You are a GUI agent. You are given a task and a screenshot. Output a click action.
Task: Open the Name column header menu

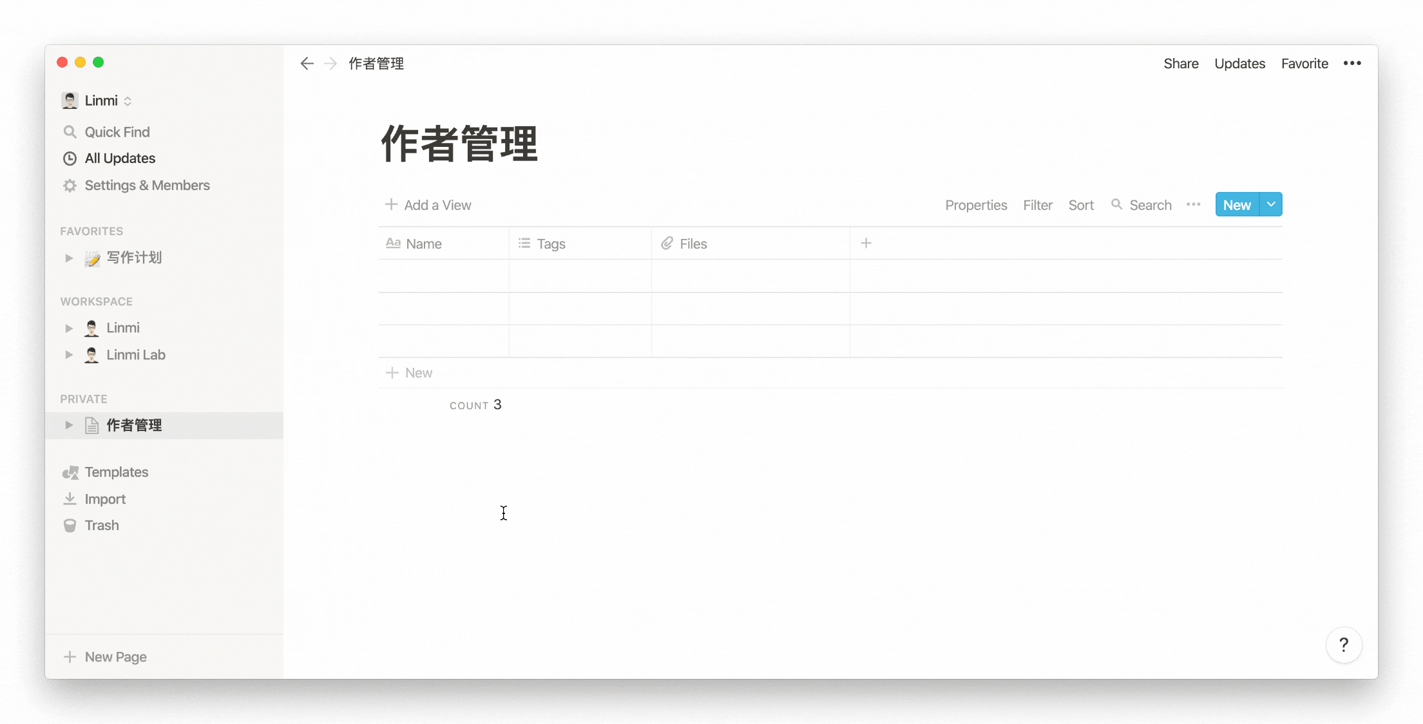click(444, 243)
